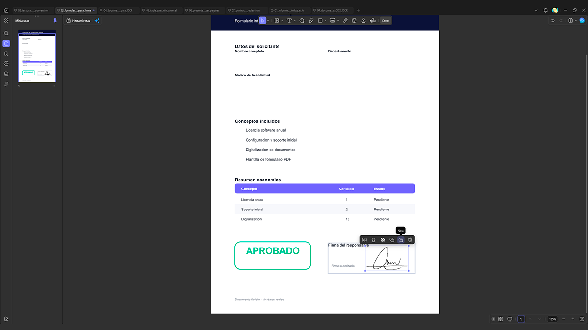
Task: Open the 125% zoom level dropdown
Action: (x=553, y=319)
